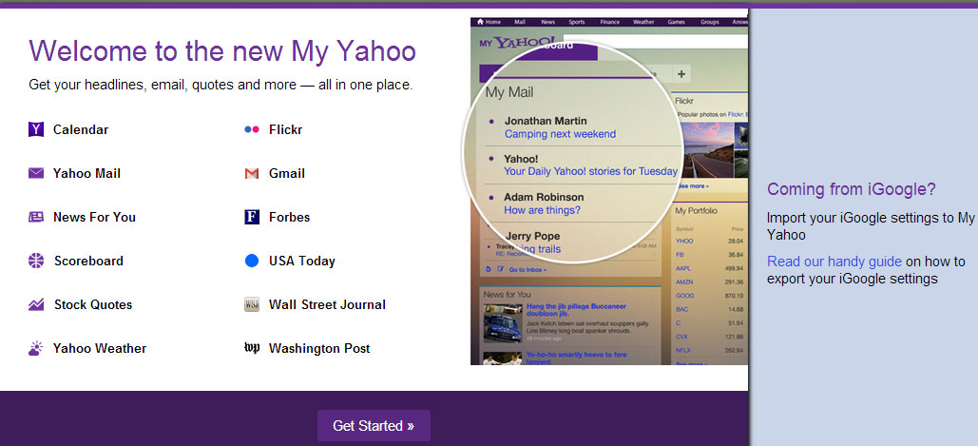
Task: Open Sports in preview navigation bar
Action: click(x=577, y=22)
